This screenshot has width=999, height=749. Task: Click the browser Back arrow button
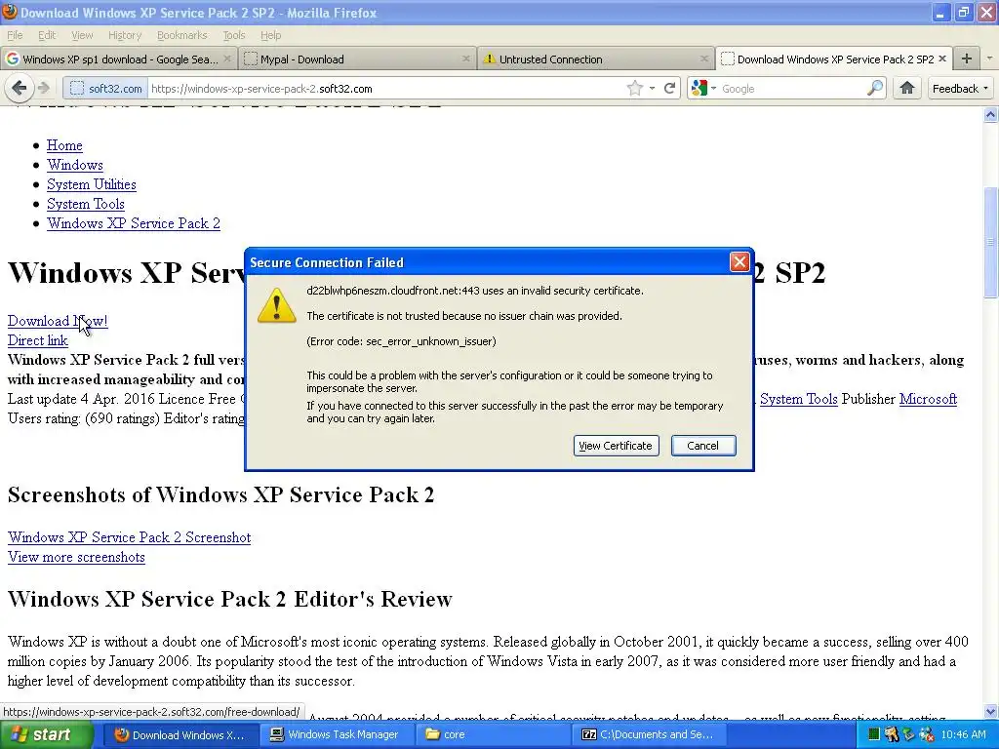click(x=20, y=88)
